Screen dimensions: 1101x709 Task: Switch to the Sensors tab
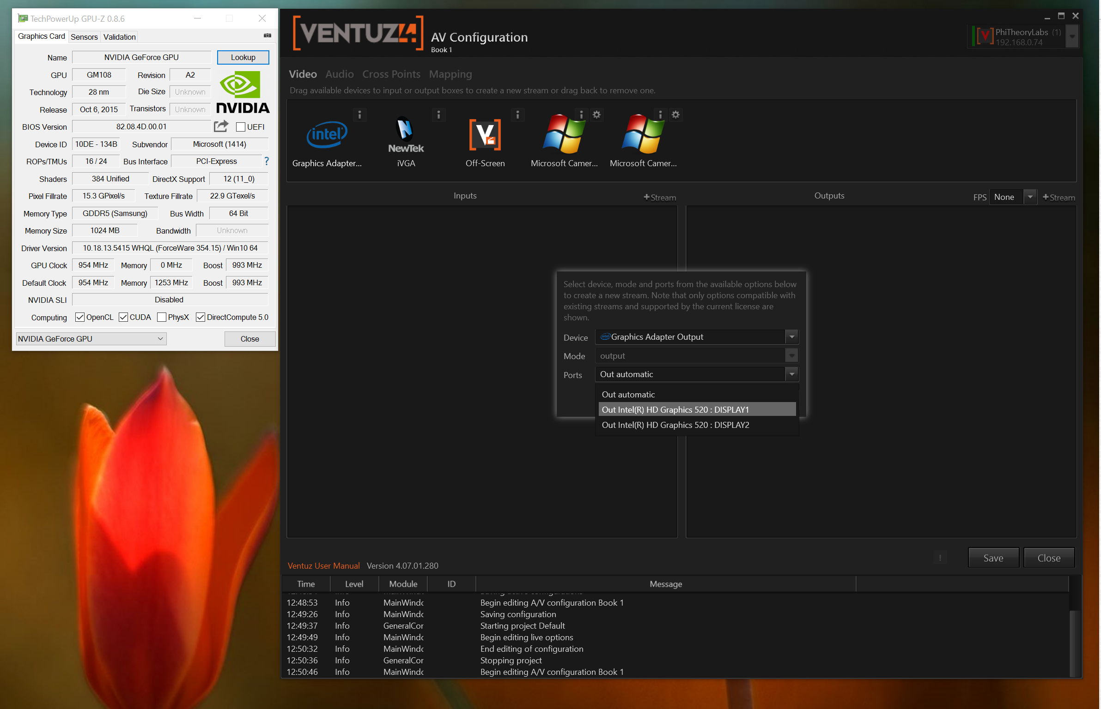pyautogui.click(x=84, y=37)
